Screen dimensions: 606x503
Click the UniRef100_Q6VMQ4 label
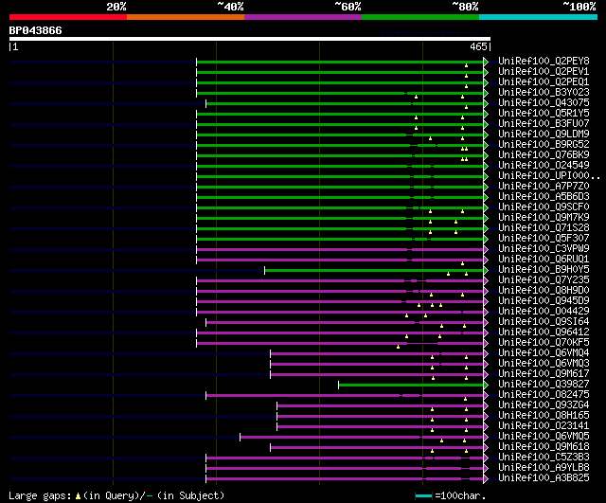pos(544,353)
